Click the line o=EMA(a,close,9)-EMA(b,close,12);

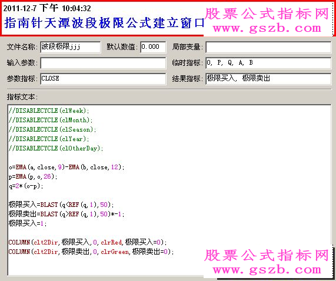click(x=66, y=167)
